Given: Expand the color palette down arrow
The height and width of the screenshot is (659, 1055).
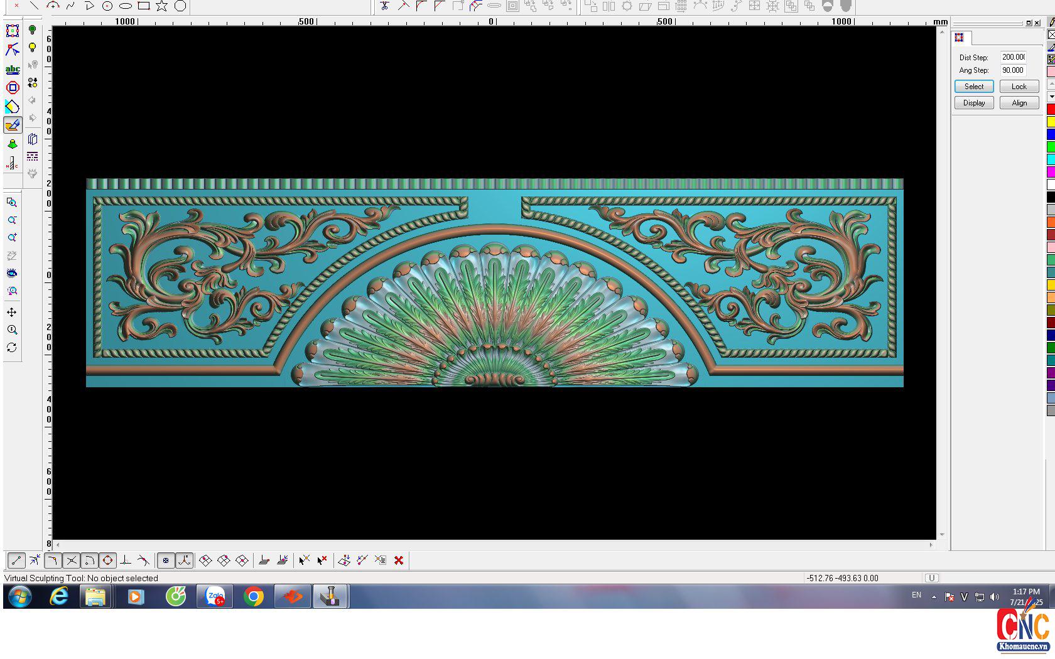Looking at the screenshot, I should pos(1051,97).
